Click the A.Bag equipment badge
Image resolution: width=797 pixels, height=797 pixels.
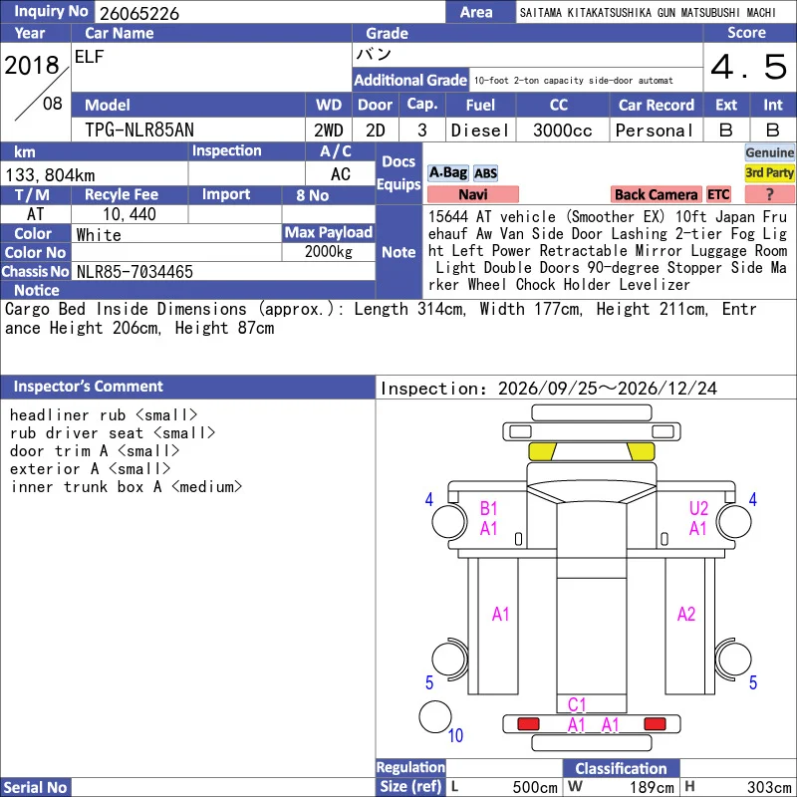(x=447, y=173)
